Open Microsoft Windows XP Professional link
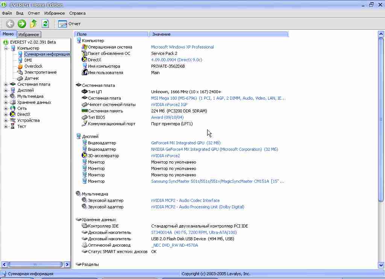385x279 pixels. coord(182,47)
